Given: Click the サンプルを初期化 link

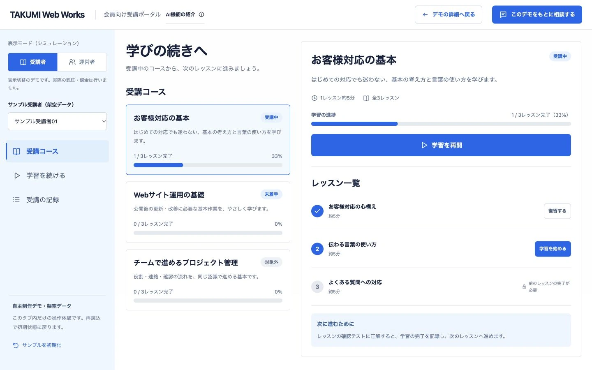Looking at the screenshot, I should click(37, 345).
